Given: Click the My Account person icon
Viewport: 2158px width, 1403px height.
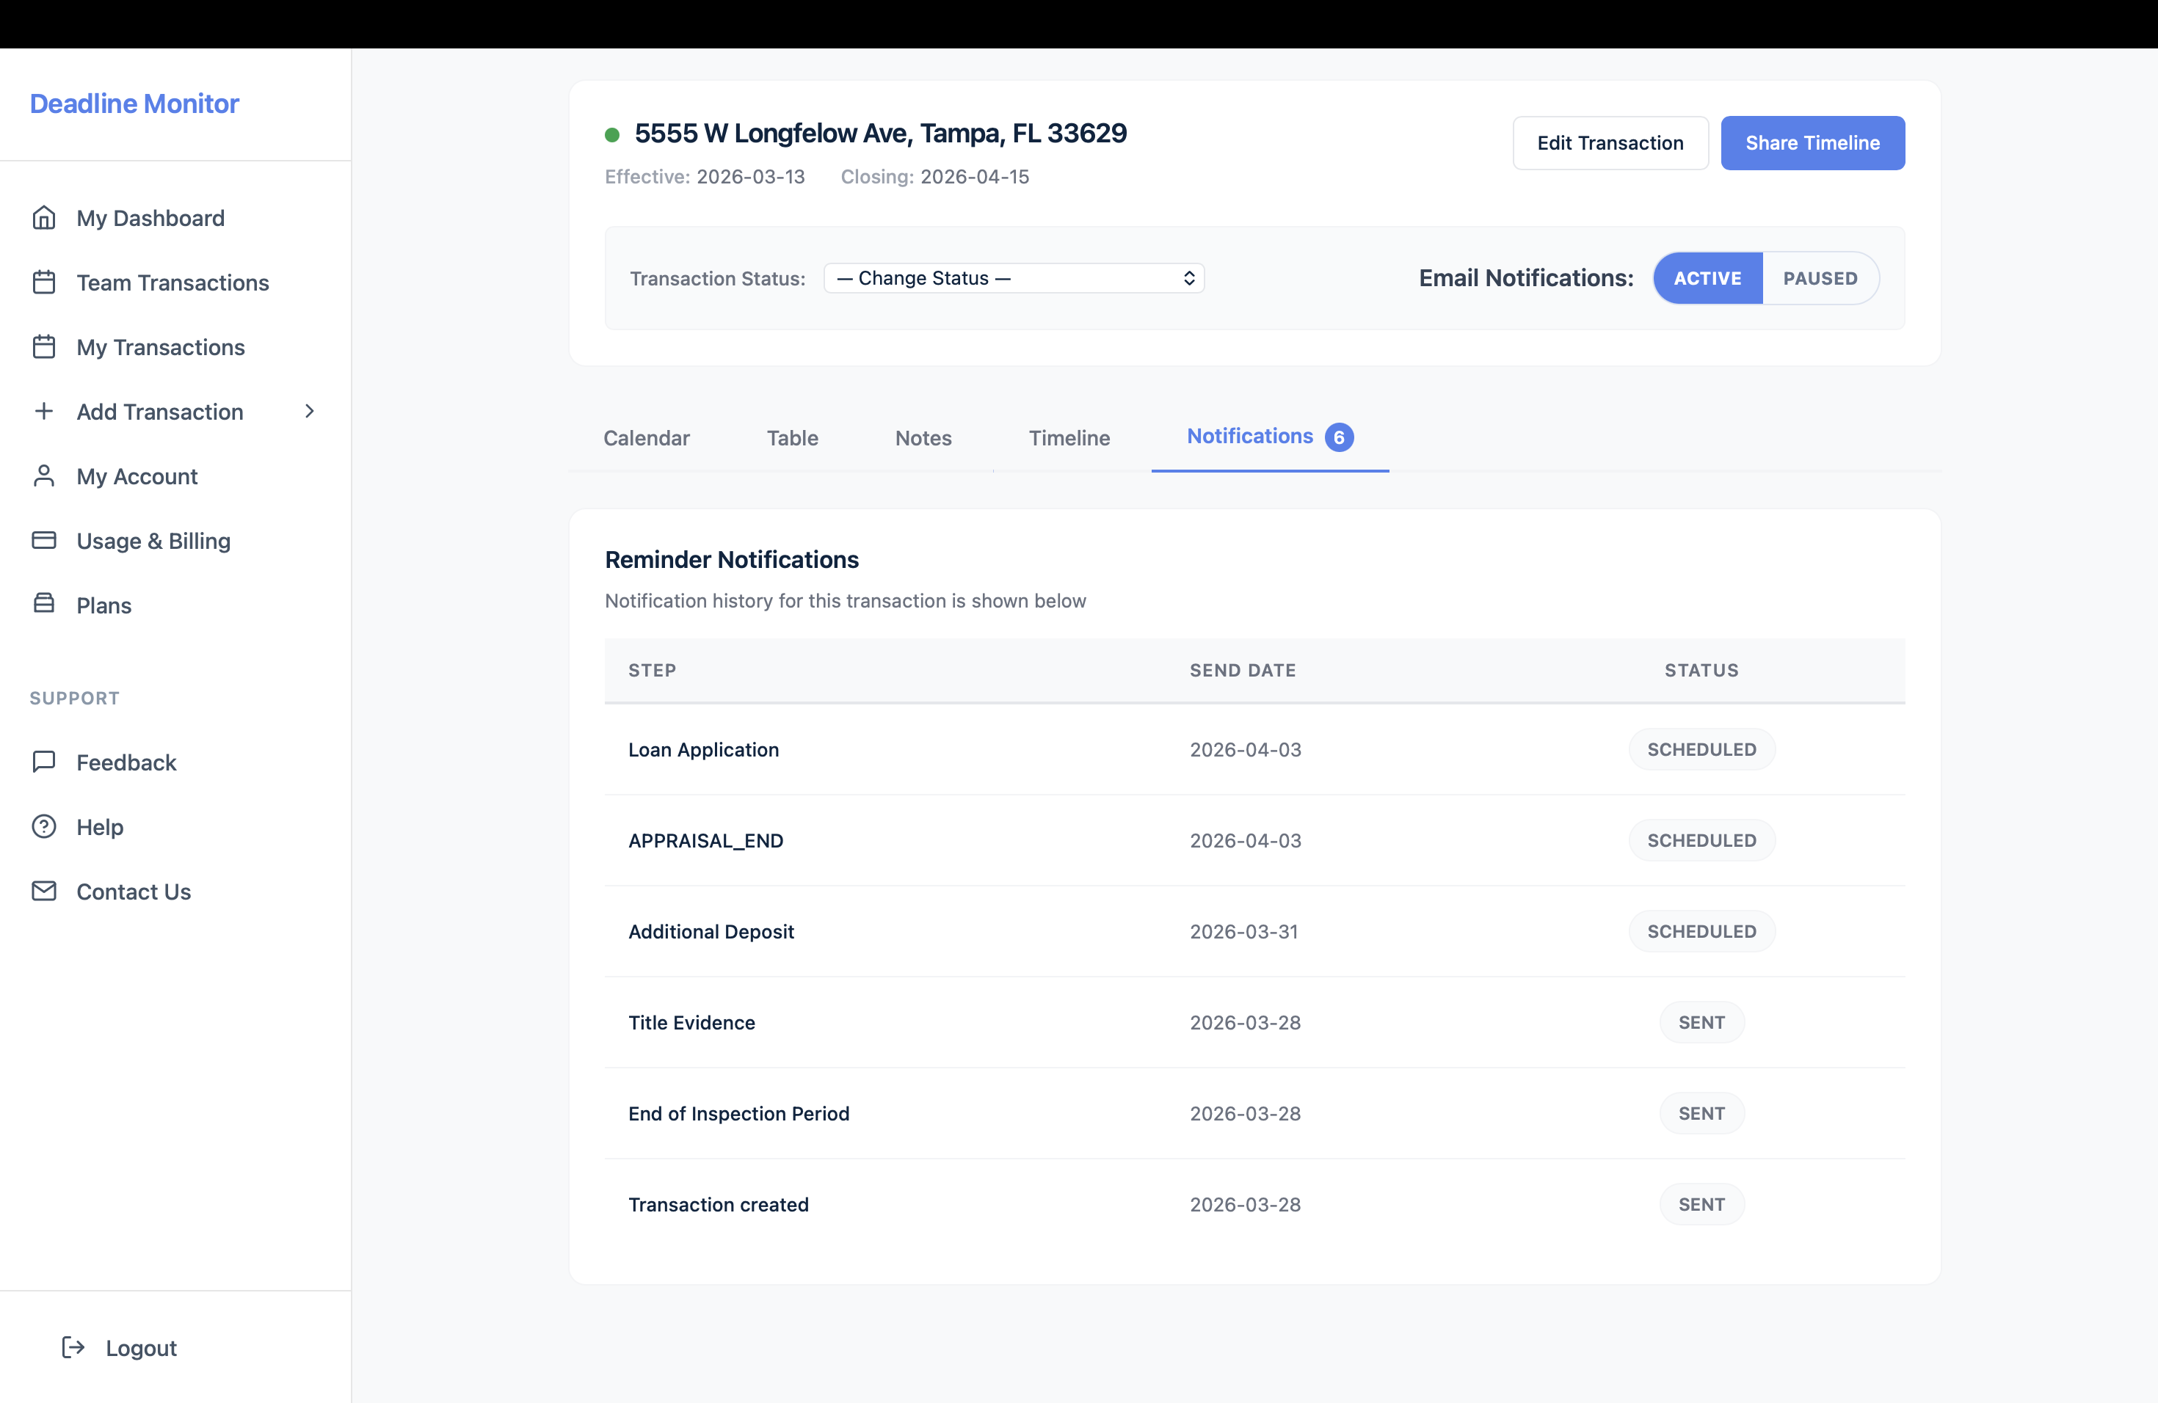Looking at the screenshot, I should pyautogui.click(x=43, y=475).
